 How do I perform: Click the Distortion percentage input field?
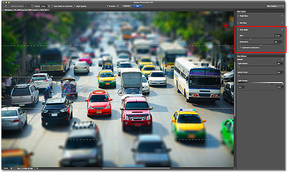coord(278,42)
